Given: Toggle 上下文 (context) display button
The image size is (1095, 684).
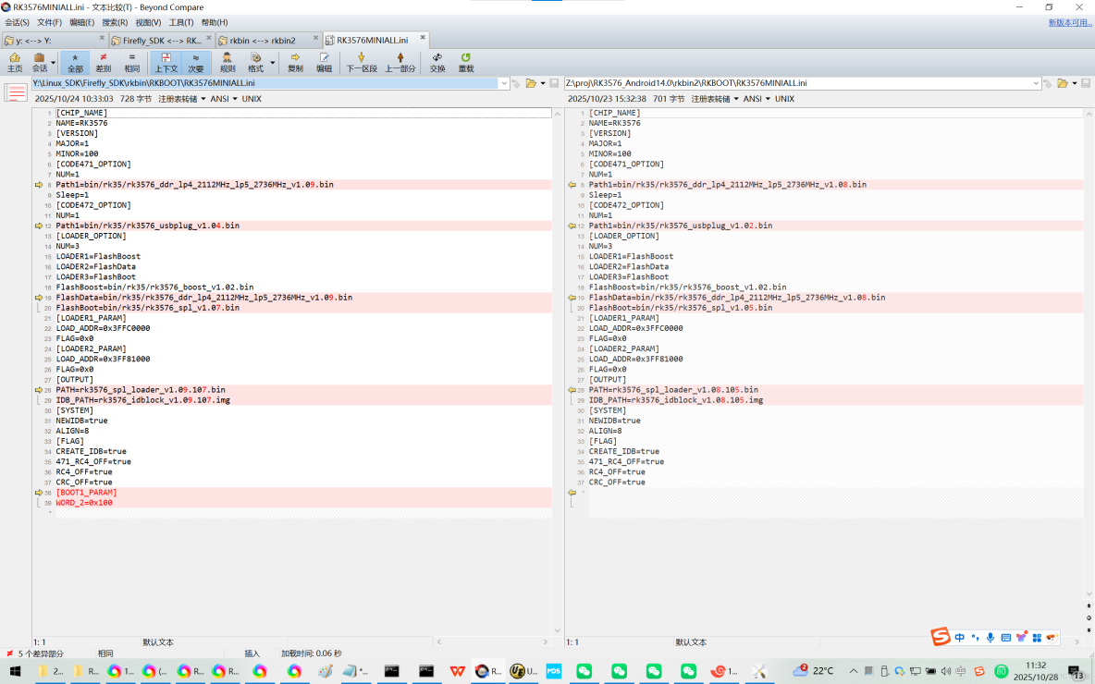Looking at the screenshot, I should click(166, 63).
